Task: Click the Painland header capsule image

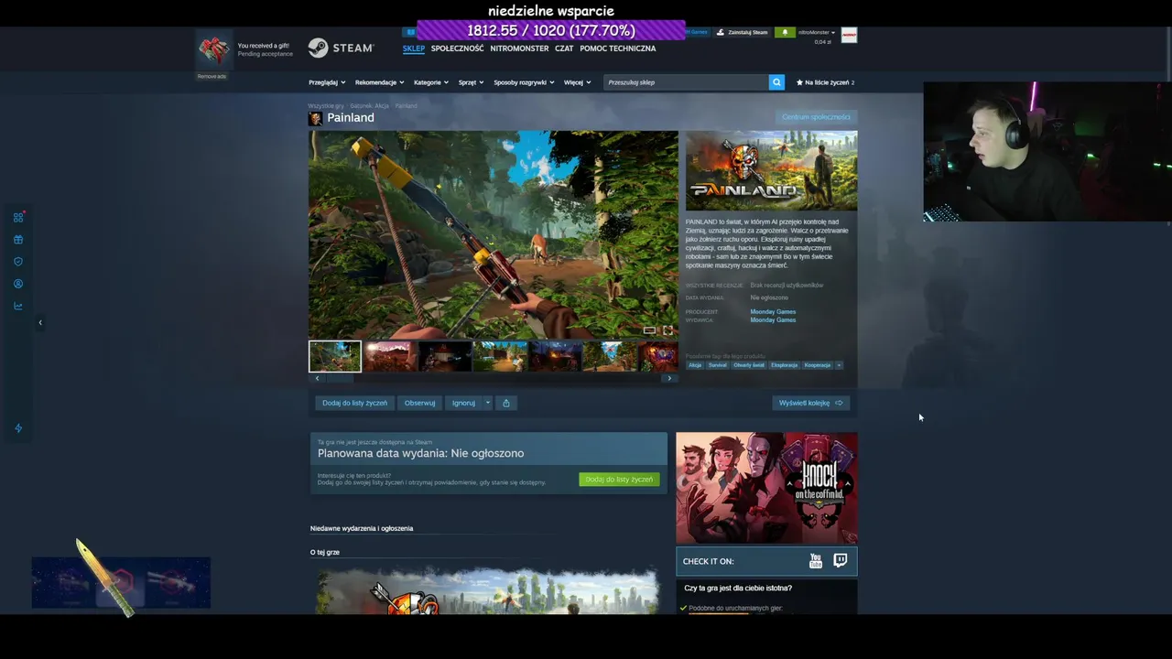Action: point(772,171)
